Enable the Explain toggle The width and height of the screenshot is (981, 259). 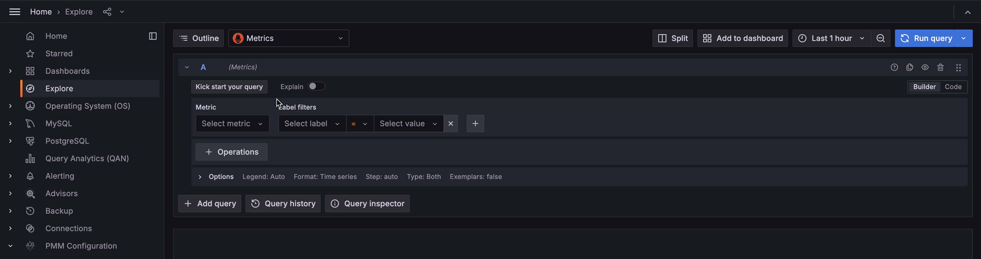[x=316, y=86]
